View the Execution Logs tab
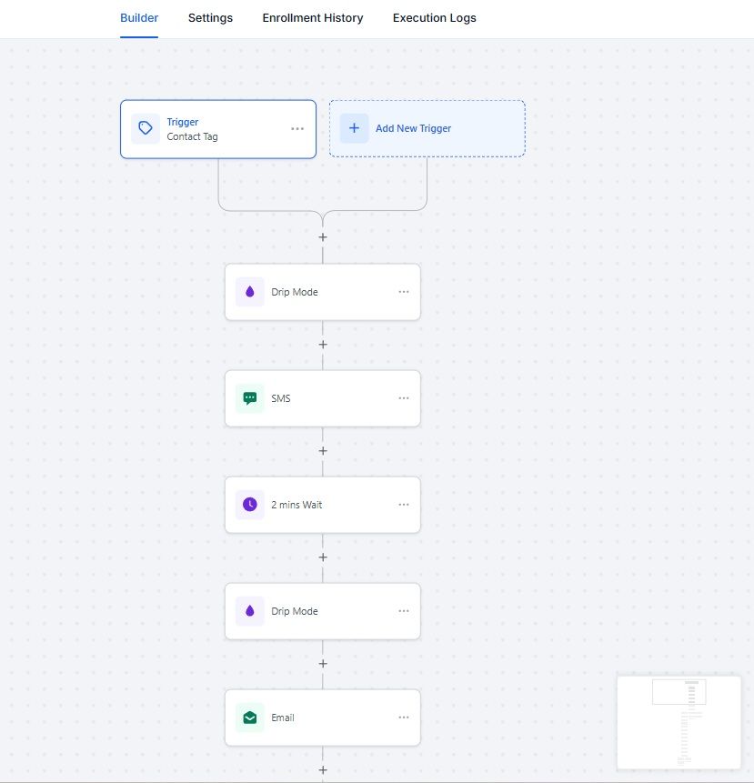754x783 pixels. [x=434, y=18]
